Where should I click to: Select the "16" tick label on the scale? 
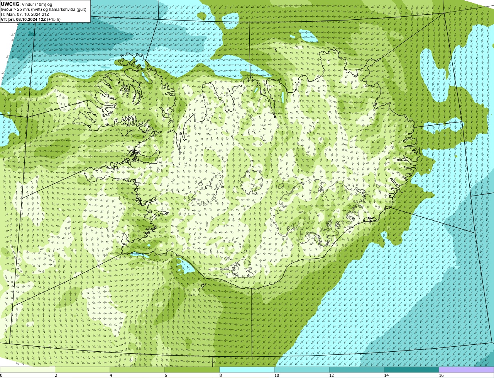[x=441, y=375]
